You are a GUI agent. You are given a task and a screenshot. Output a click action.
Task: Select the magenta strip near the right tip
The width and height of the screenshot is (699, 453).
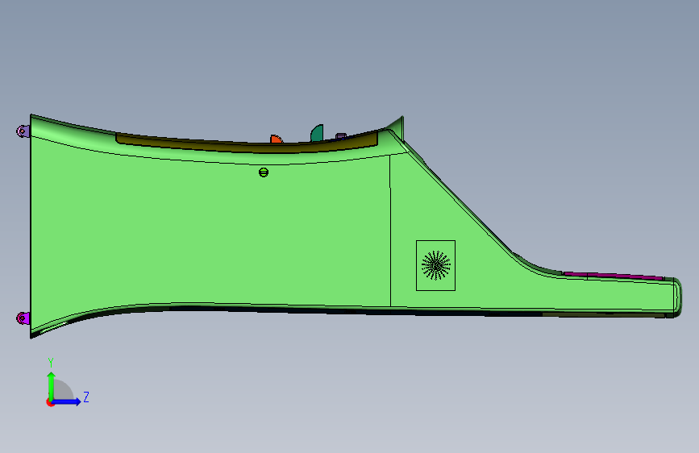(614, 276)
